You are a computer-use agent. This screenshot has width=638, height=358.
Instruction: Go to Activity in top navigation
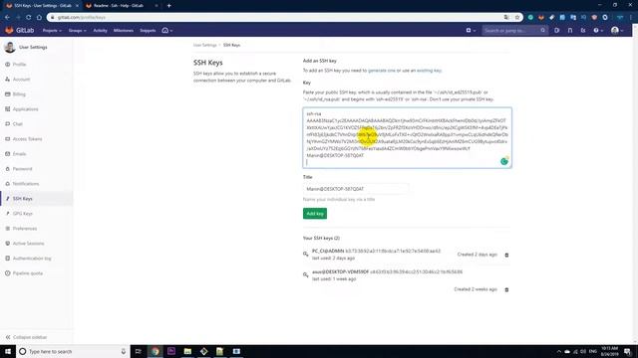[100, 31]
